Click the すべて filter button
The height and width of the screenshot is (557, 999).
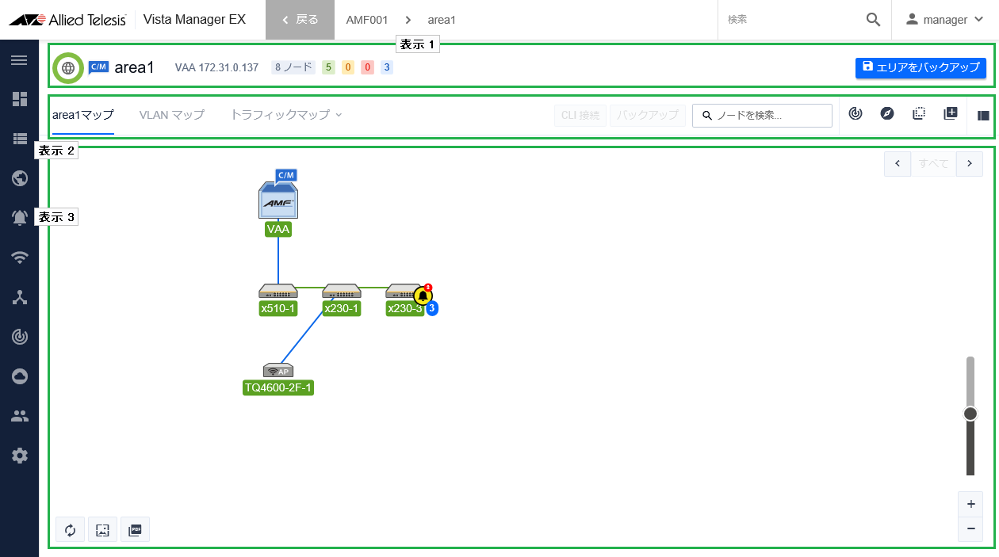tap(934, 163)
